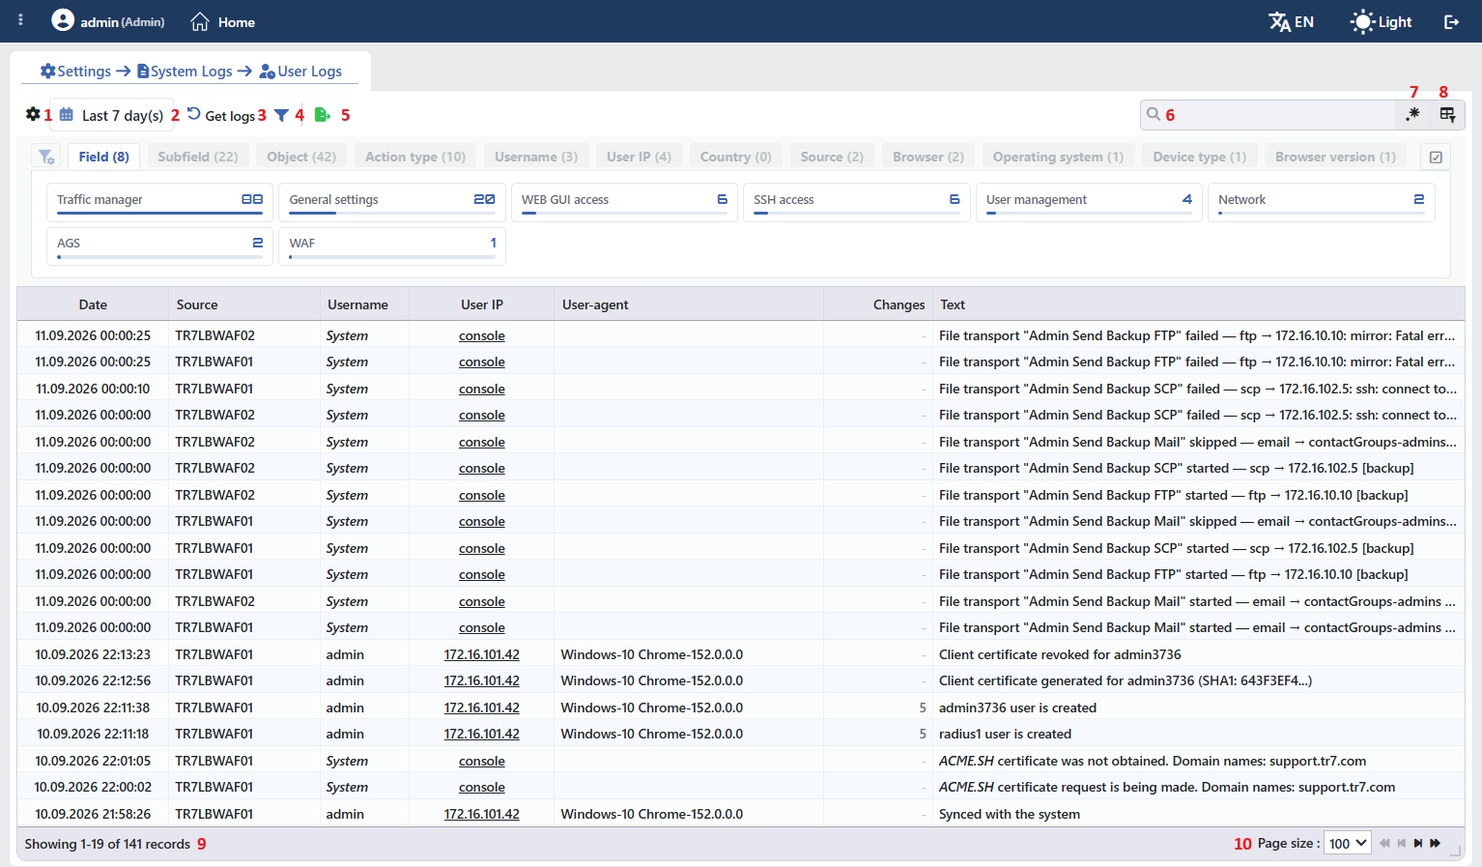Filter by AGS field

159,246
